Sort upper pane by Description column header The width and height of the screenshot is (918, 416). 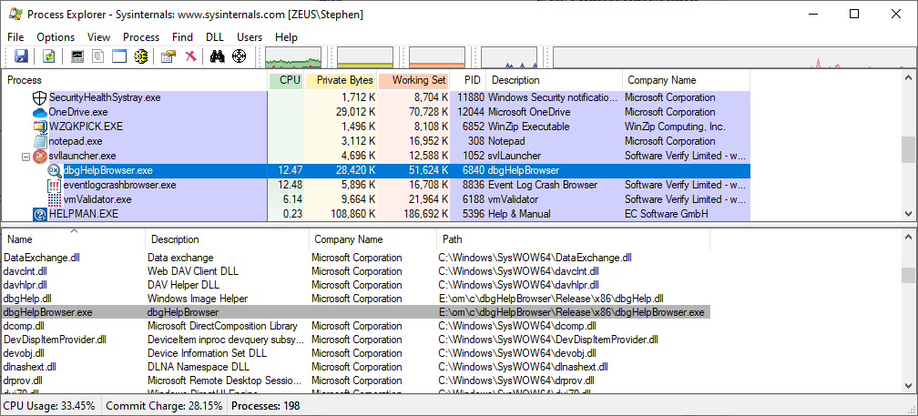point(555,80)
